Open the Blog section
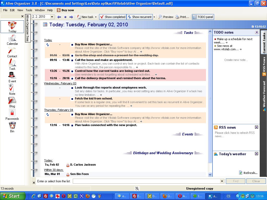Screen dimensions: 267x200 (12, 102)
